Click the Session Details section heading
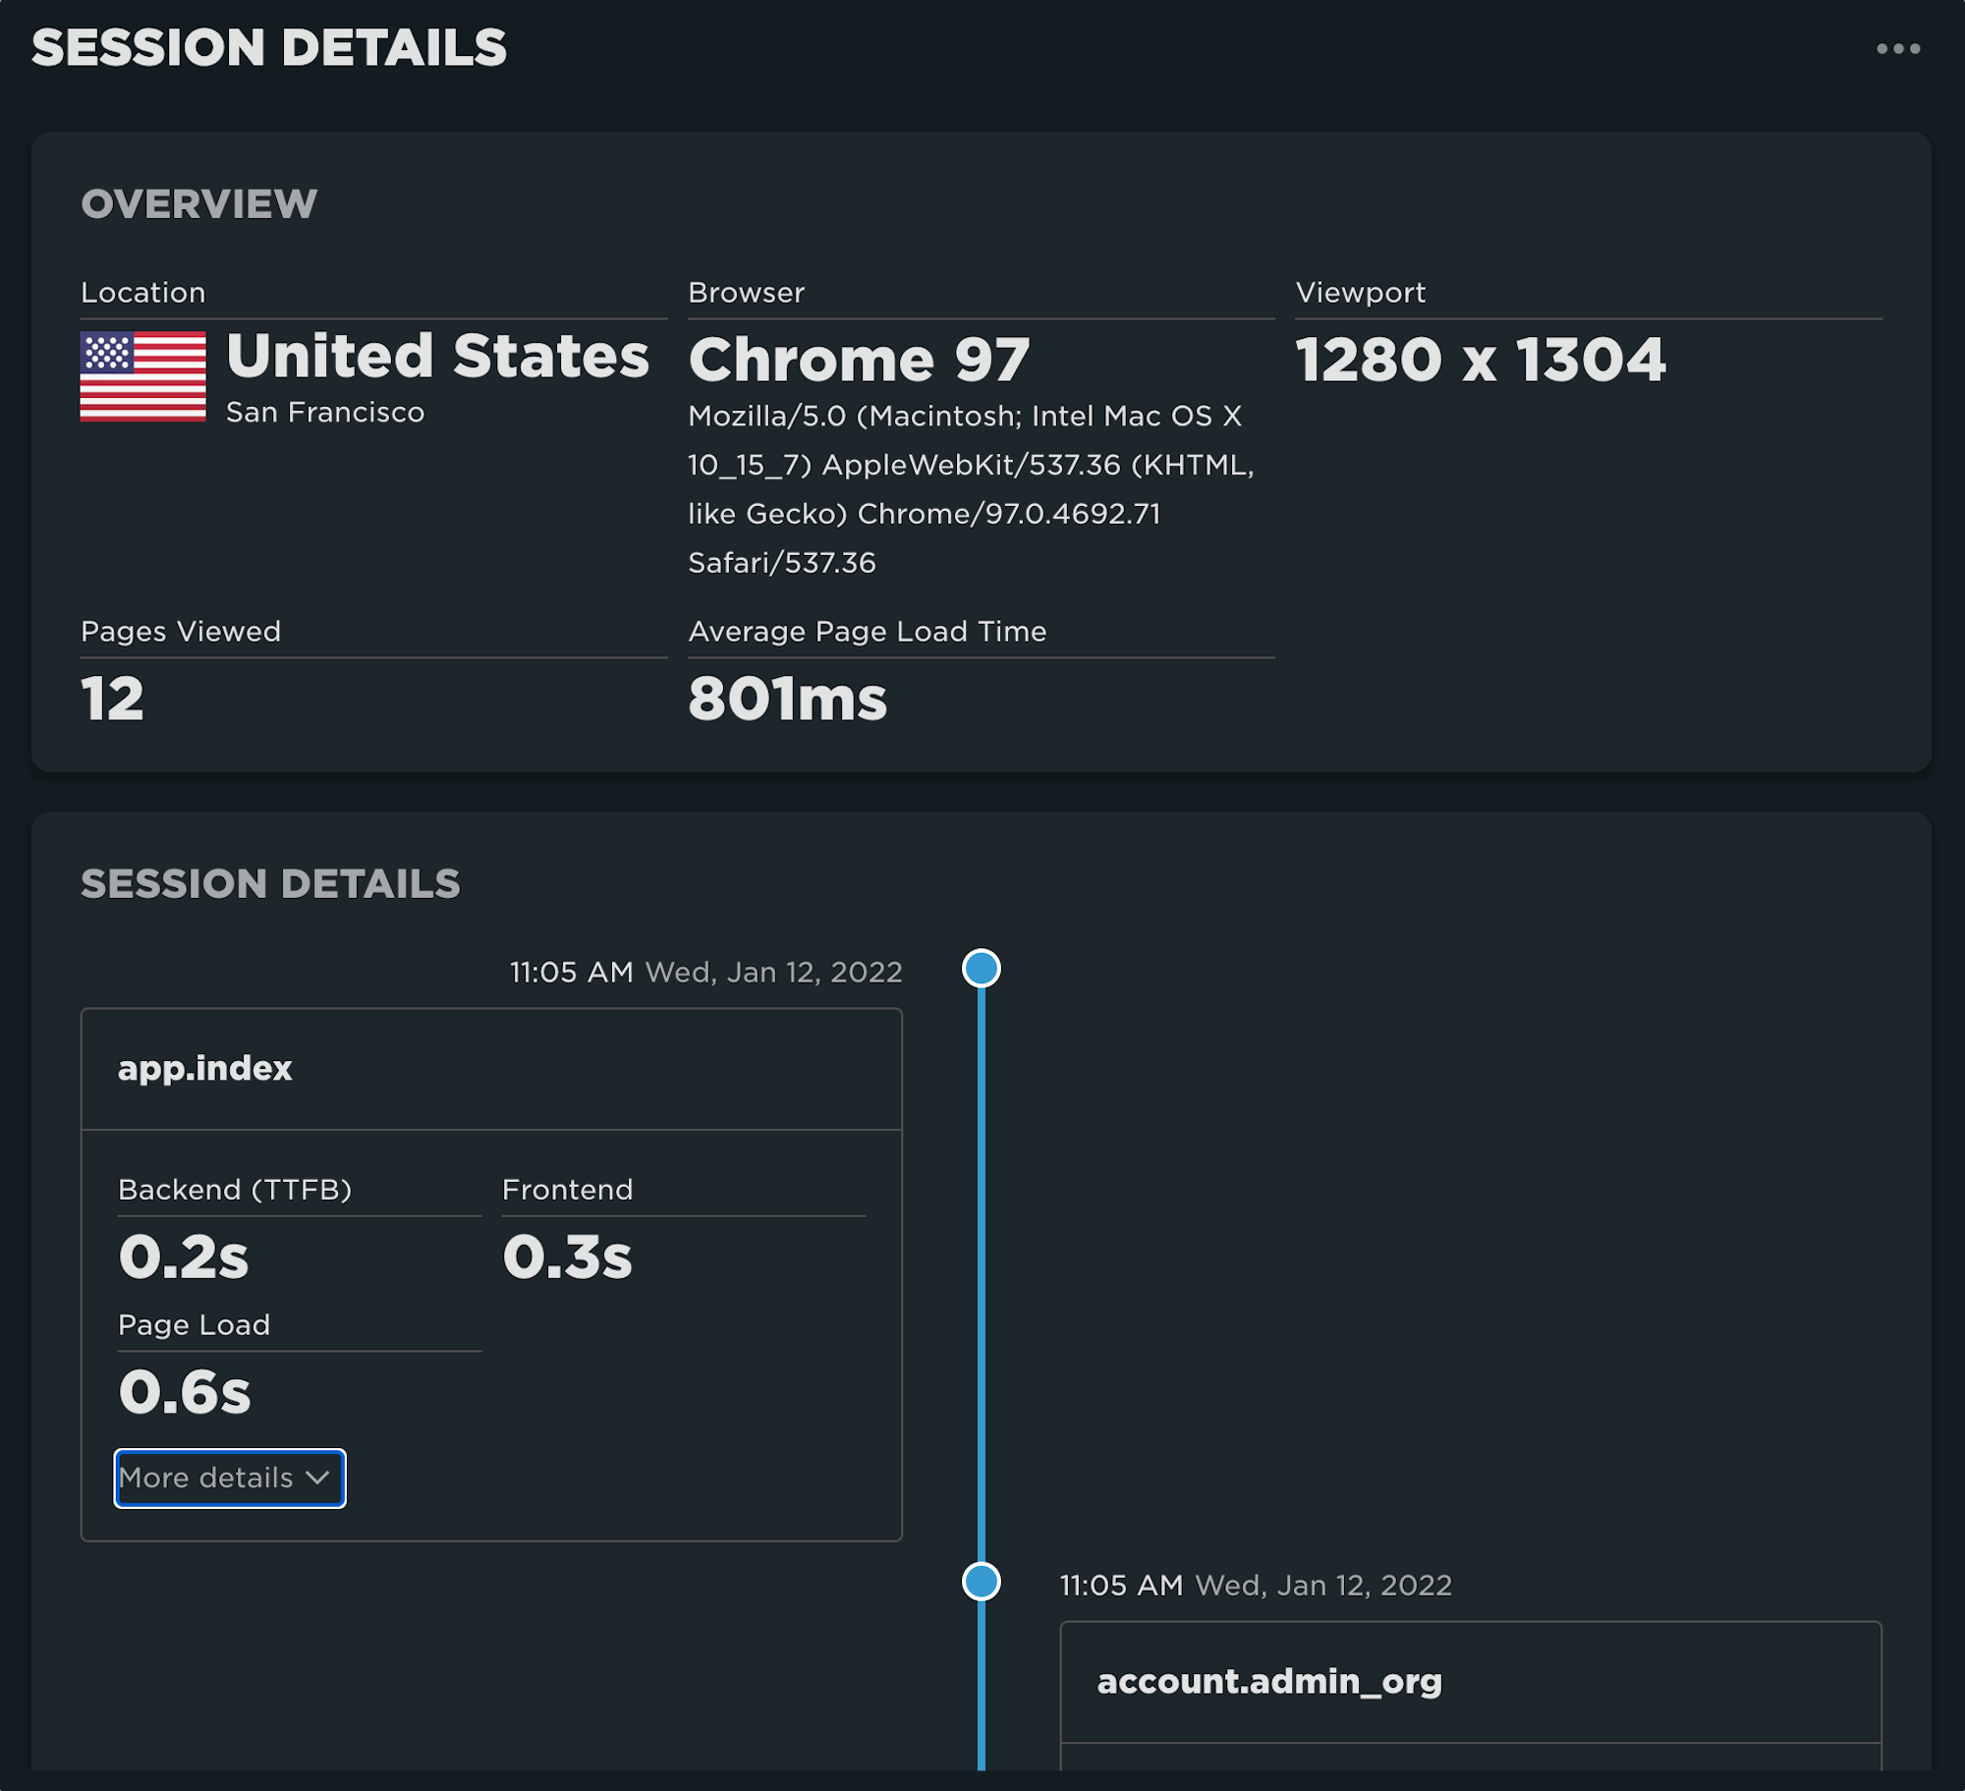The height and width of the screenshot is (1791, 1965). tap(269, 883)
